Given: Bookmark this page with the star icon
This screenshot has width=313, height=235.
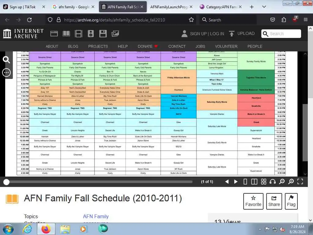Looking at the screenshot, I should 191,20.
